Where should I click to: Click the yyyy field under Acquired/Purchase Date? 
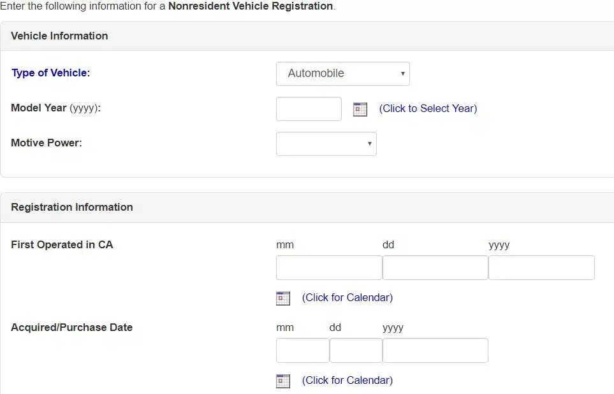coord(435,350)
